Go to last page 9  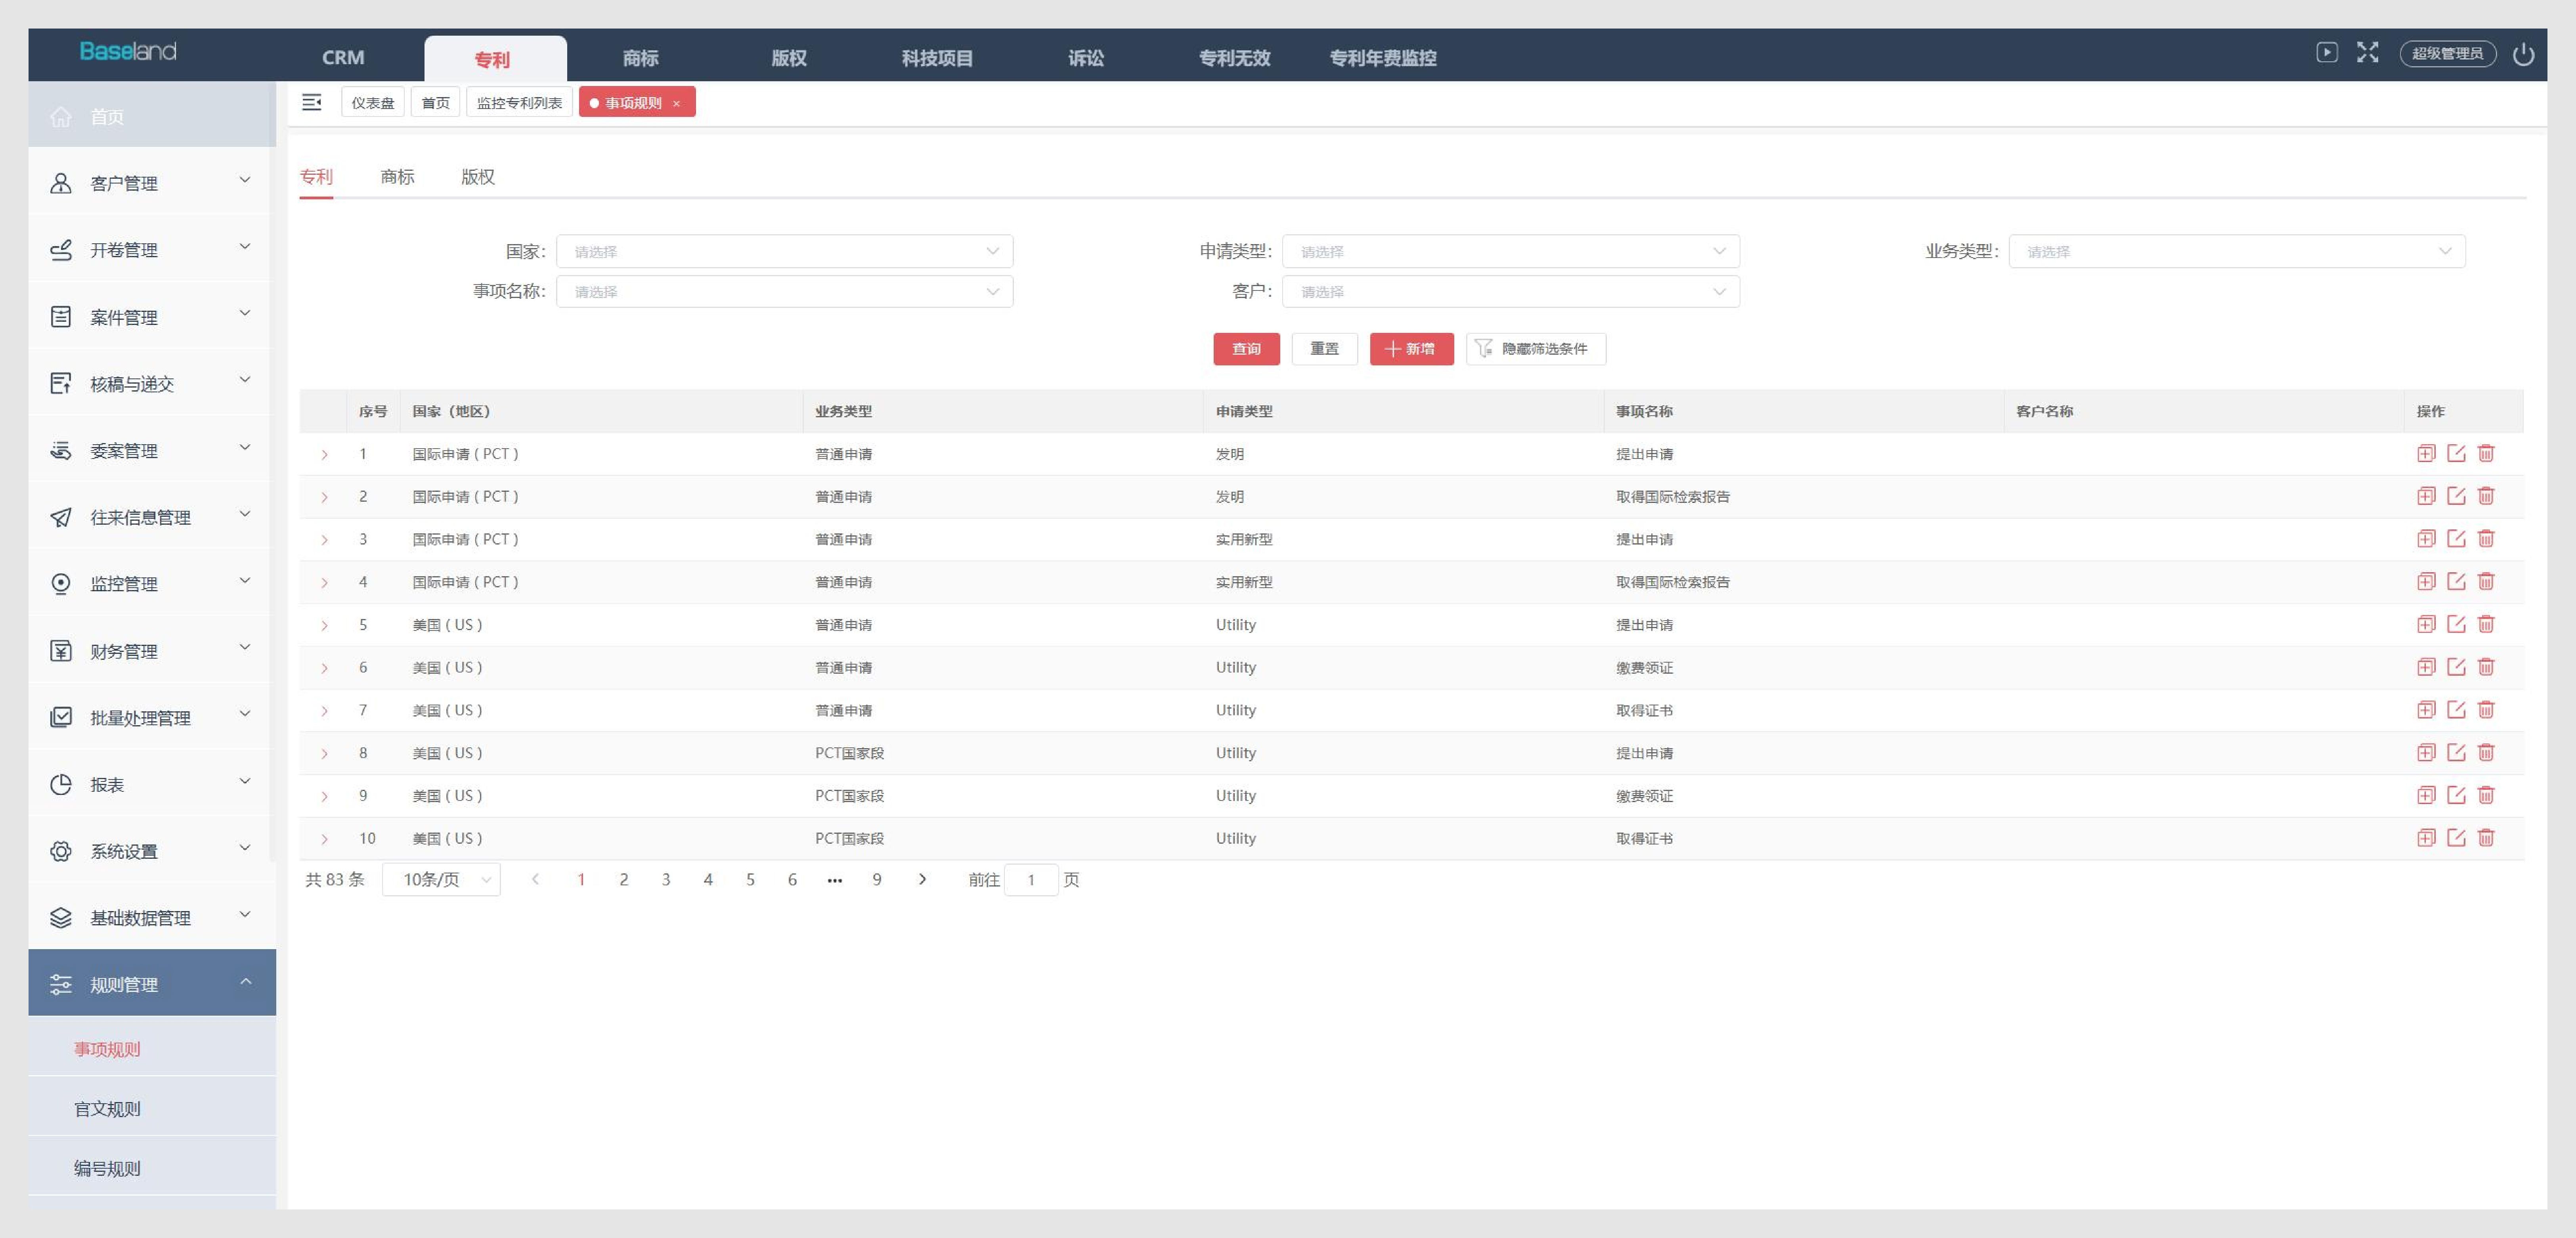tap(877, 880)
